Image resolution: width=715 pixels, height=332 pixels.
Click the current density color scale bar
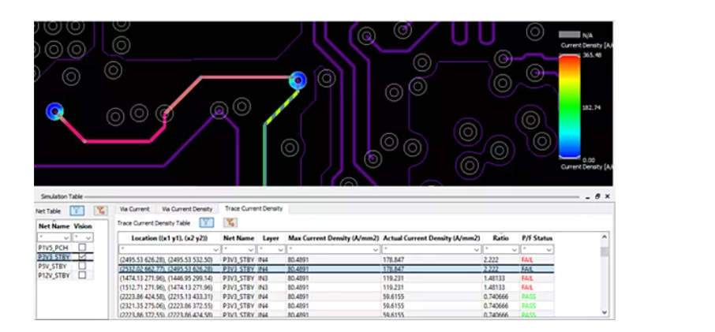coord(569,106)
